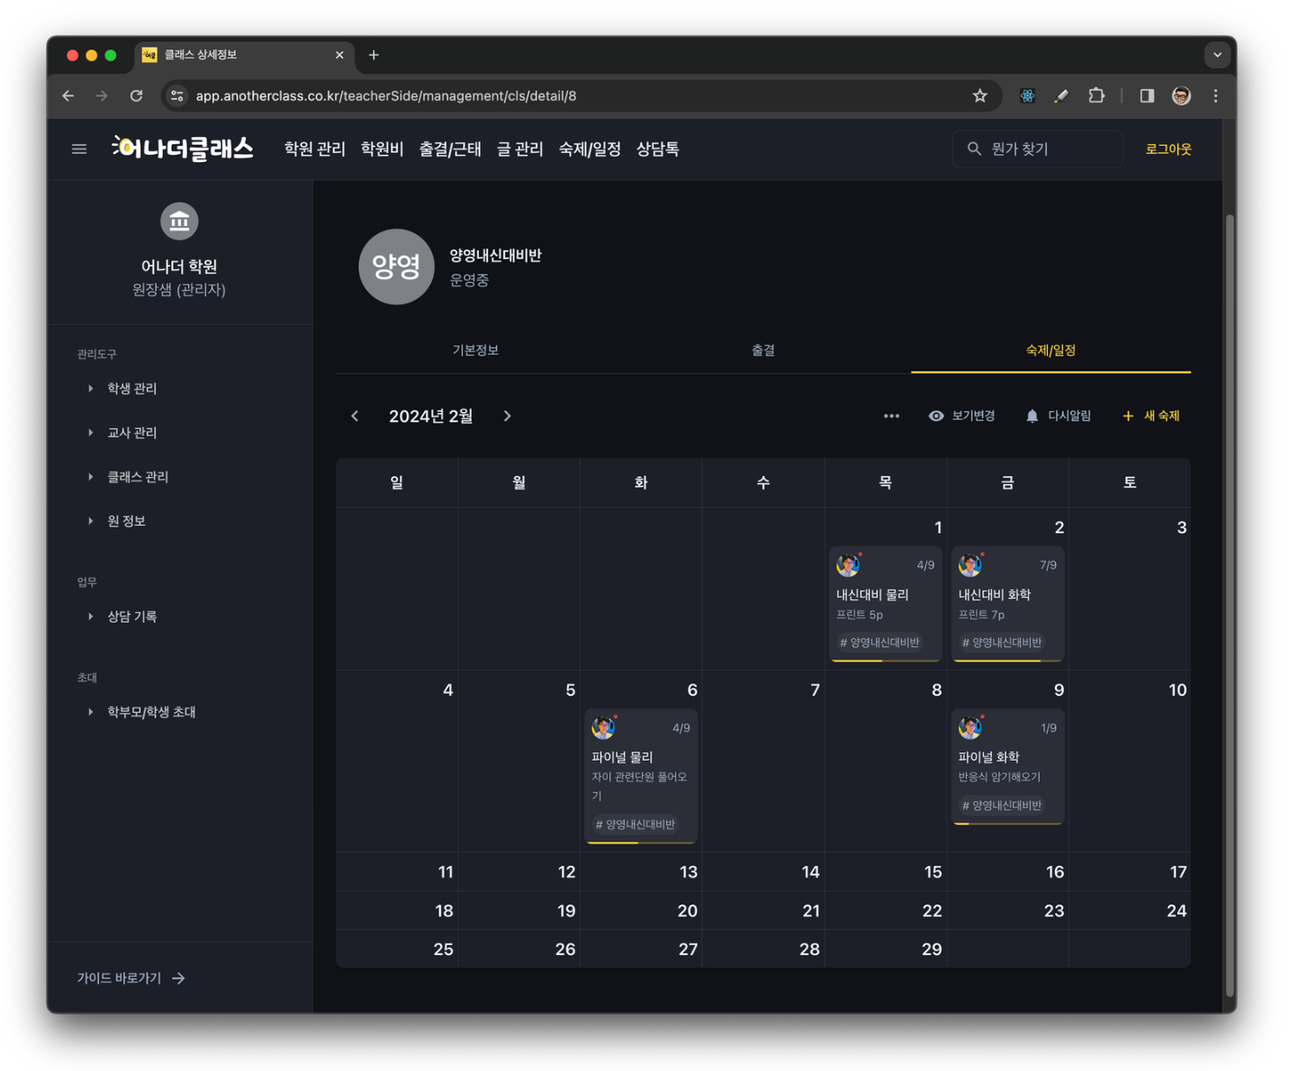Image resolution: width=1307 pixels, height=1071 pixels.
Task: Open the 가이드 바로가기 link
Action: pyautogui.click(x=131, y=977)
